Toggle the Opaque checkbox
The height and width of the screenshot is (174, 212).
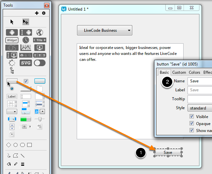click(191, 123)
